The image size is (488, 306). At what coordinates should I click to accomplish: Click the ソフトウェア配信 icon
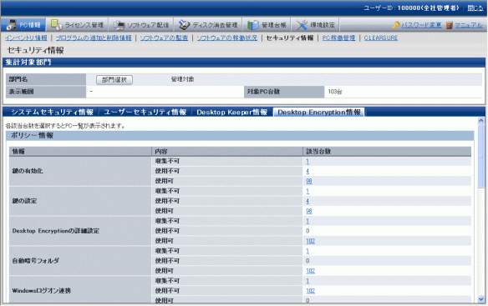tap(119, 25)
